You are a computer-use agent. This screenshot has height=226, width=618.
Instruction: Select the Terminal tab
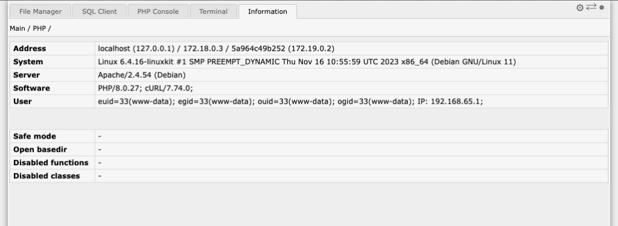click(213, 11)
